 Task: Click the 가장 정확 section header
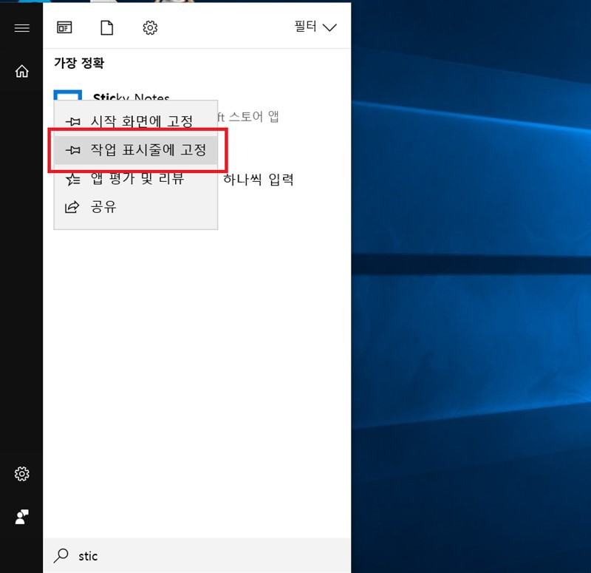point(78,63)
